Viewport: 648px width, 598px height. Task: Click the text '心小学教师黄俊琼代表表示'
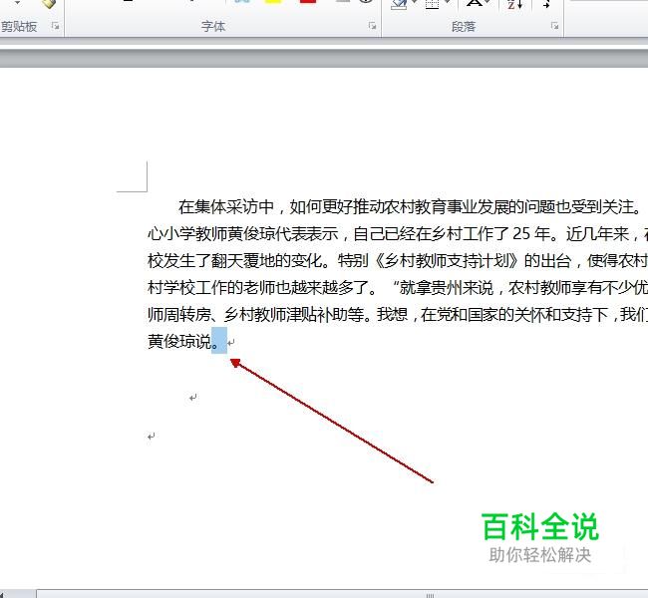click(x=243, y=234)
